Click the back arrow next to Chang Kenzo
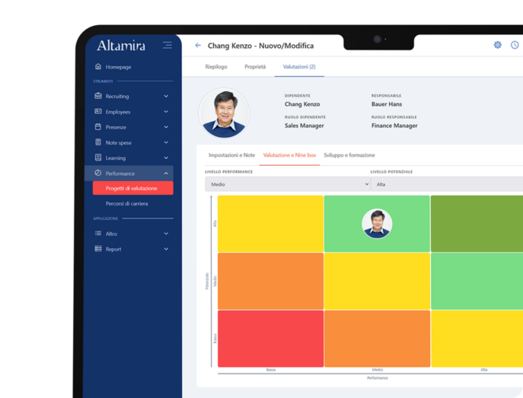 (x=198, y=46)
